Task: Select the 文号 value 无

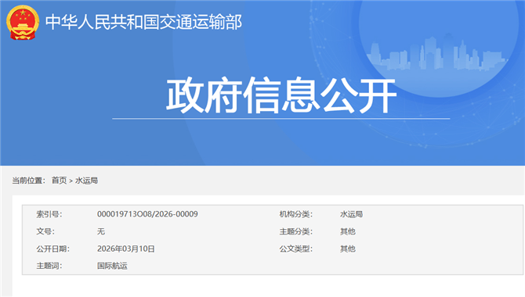Action: (x=101, y=231)
